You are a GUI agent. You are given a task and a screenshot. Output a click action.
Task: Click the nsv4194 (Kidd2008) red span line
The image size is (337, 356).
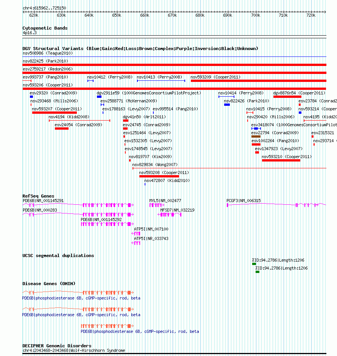tap(80, 121)
